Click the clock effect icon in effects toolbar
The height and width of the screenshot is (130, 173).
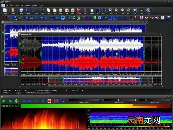pos(163,17)
